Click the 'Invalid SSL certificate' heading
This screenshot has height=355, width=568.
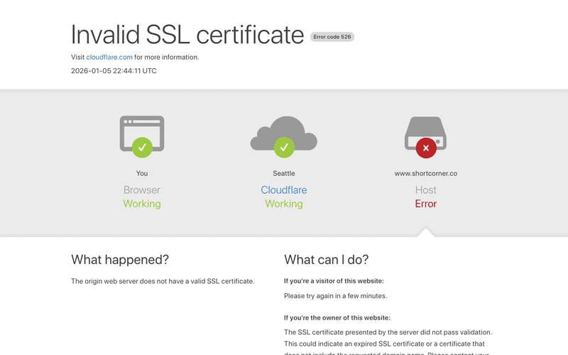187,34
